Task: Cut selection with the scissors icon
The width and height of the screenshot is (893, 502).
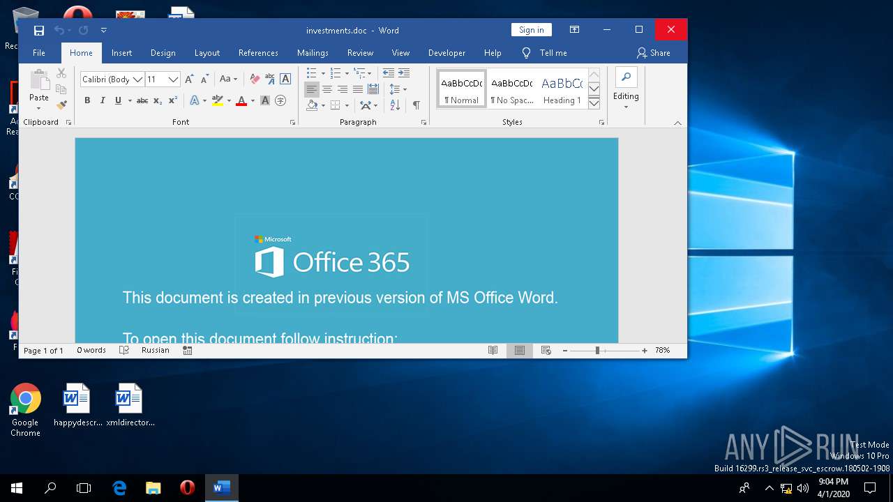Action: point(61,73)
